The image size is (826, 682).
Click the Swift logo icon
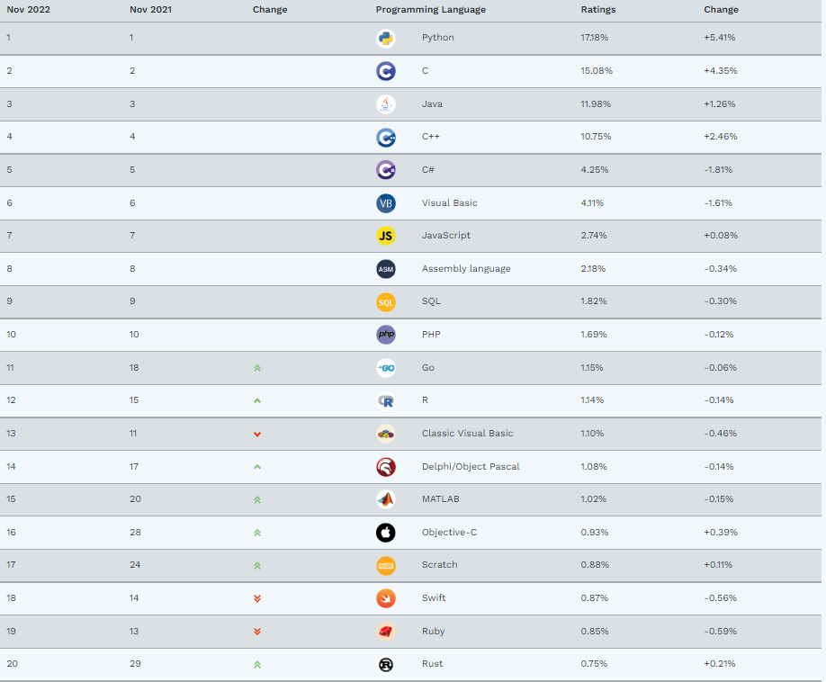(x=386, y=598)
